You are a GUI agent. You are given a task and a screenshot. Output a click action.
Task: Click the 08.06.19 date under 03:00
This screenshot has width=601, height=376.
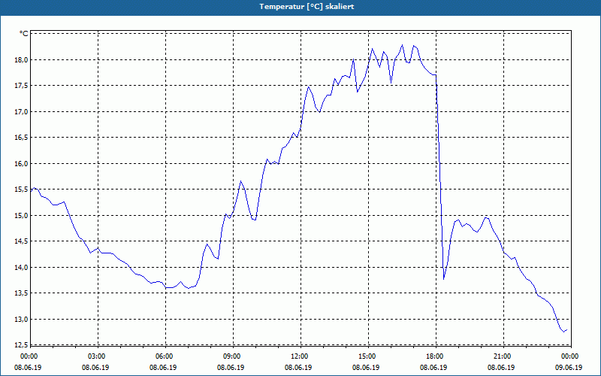(95, 367)
